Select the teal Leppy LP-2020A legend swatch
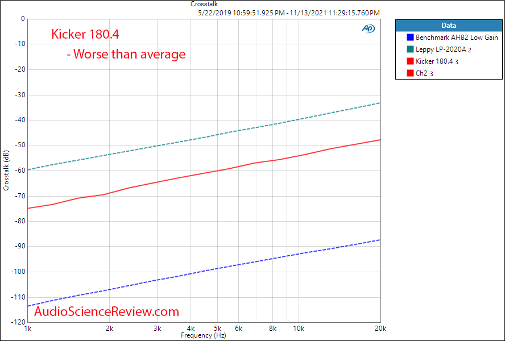 [410, 49]
